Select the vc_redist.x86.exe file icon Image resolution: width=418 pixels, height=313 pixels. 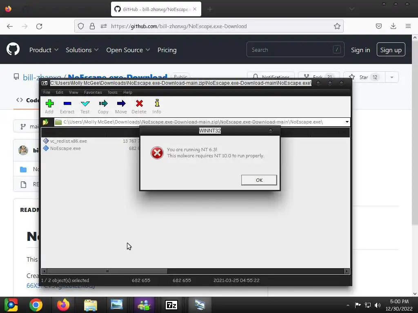click(46, 141)
